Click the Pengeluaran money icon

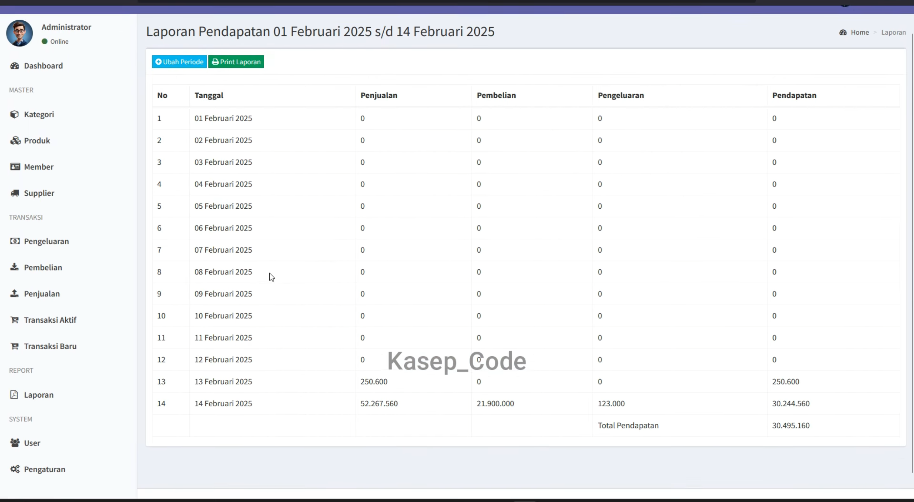pyautogui.click(x=15, y=241)
